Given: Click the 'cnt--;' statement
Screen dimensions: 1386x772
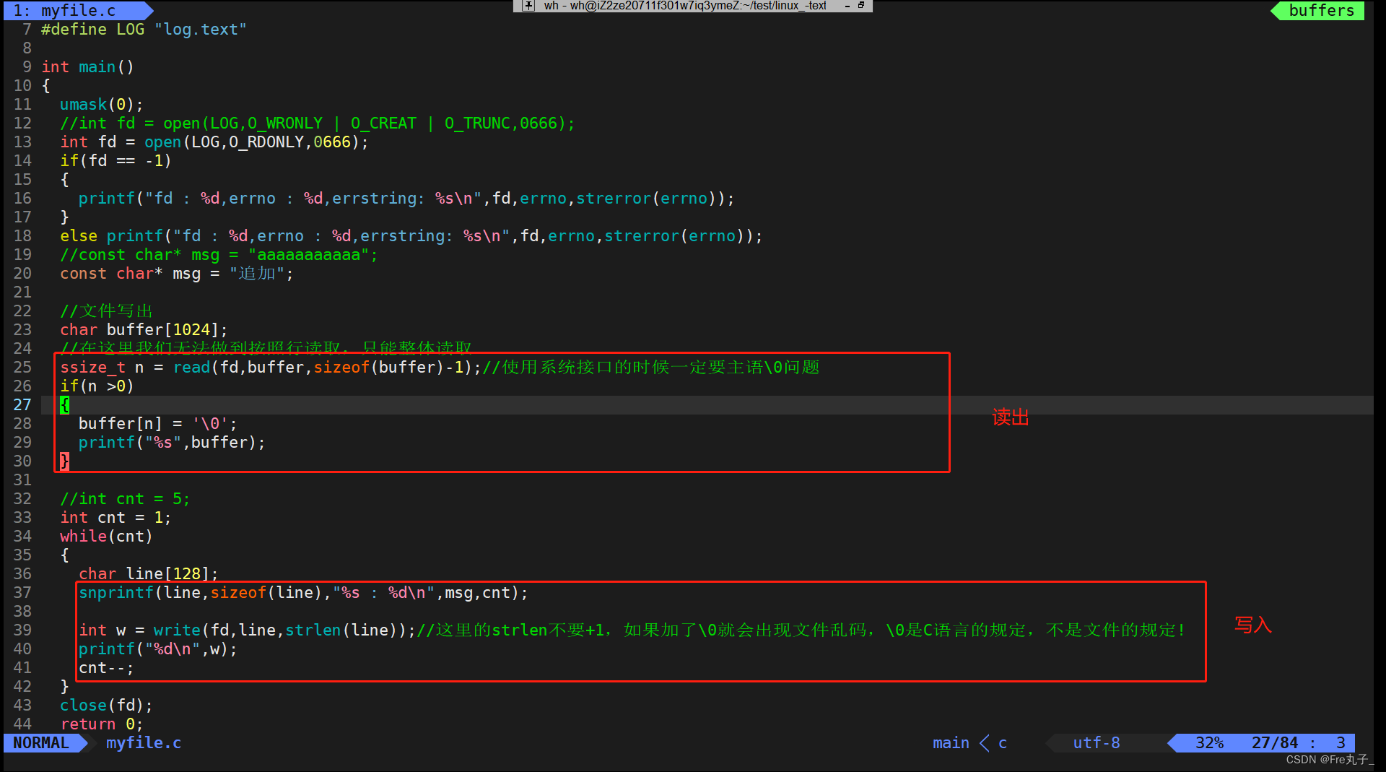Looking at the screenshot, I should (x=106, y=668).
